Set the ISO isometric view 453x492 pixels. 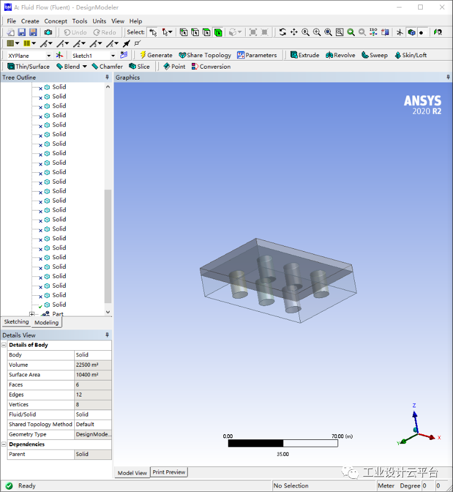click(374, 32)
